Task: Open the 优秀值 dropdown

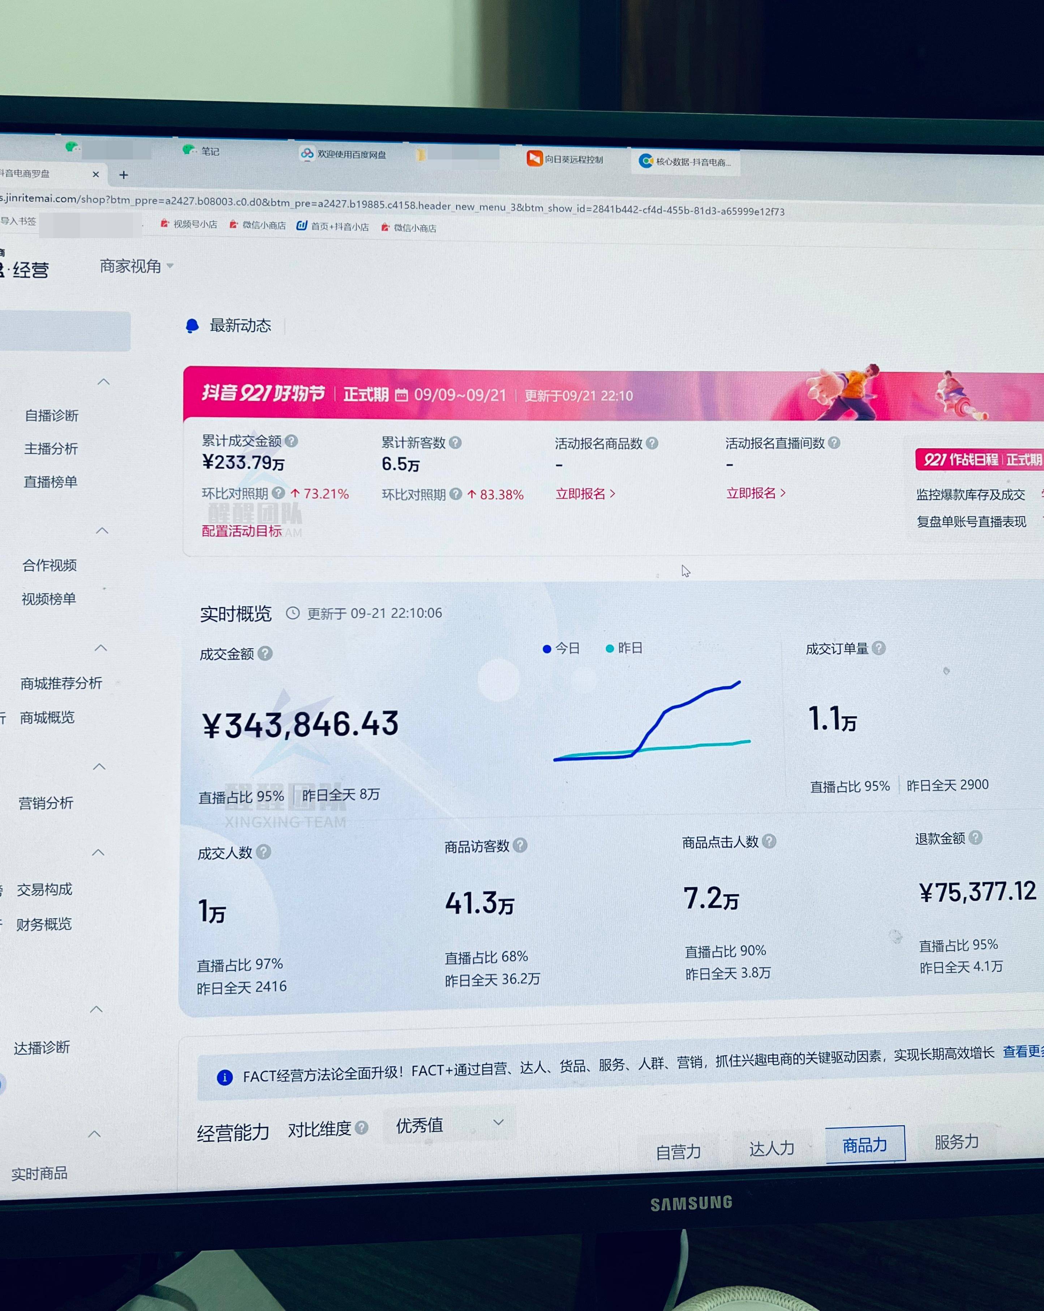Action: [x=449, y=1125]
